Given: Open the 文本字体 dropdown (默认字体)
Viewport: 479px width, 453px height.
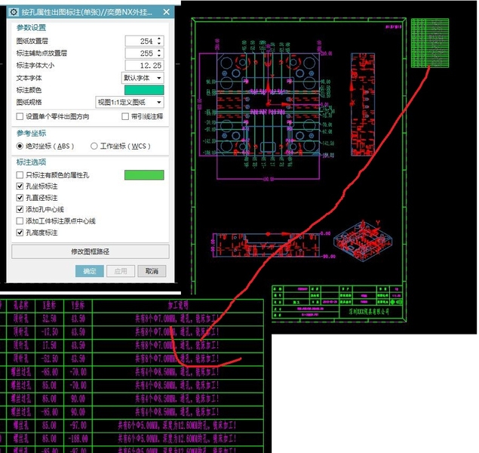Looking at the screenshot, I should click(143, 78).
